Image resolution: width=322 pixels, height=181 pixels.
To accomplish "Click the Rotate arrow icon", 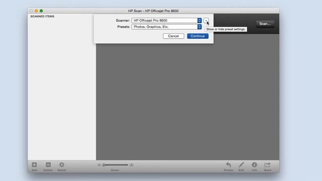I will [228, 164].
